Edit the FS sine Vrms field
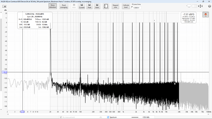 pos(136,8)
